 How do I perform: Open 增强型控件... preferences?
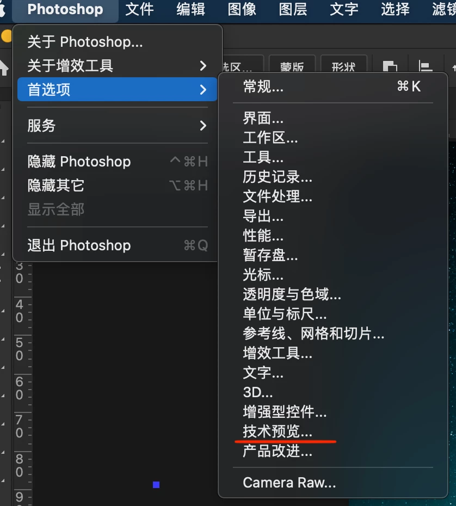tap(332, 412)
